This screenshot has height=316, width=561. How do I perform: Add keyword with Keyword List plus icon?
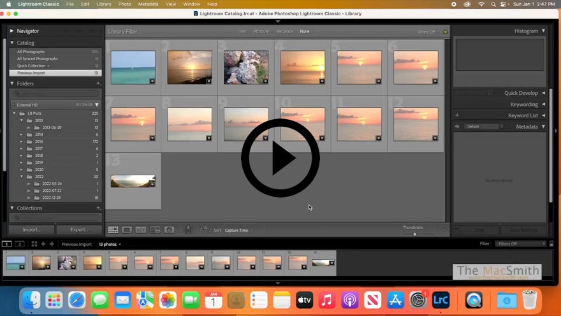[457, 115]
